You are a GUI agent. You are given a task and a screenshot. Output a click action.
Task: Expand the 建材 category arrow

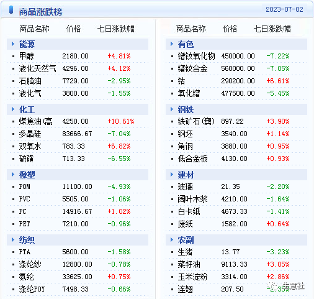click(172, 175)
